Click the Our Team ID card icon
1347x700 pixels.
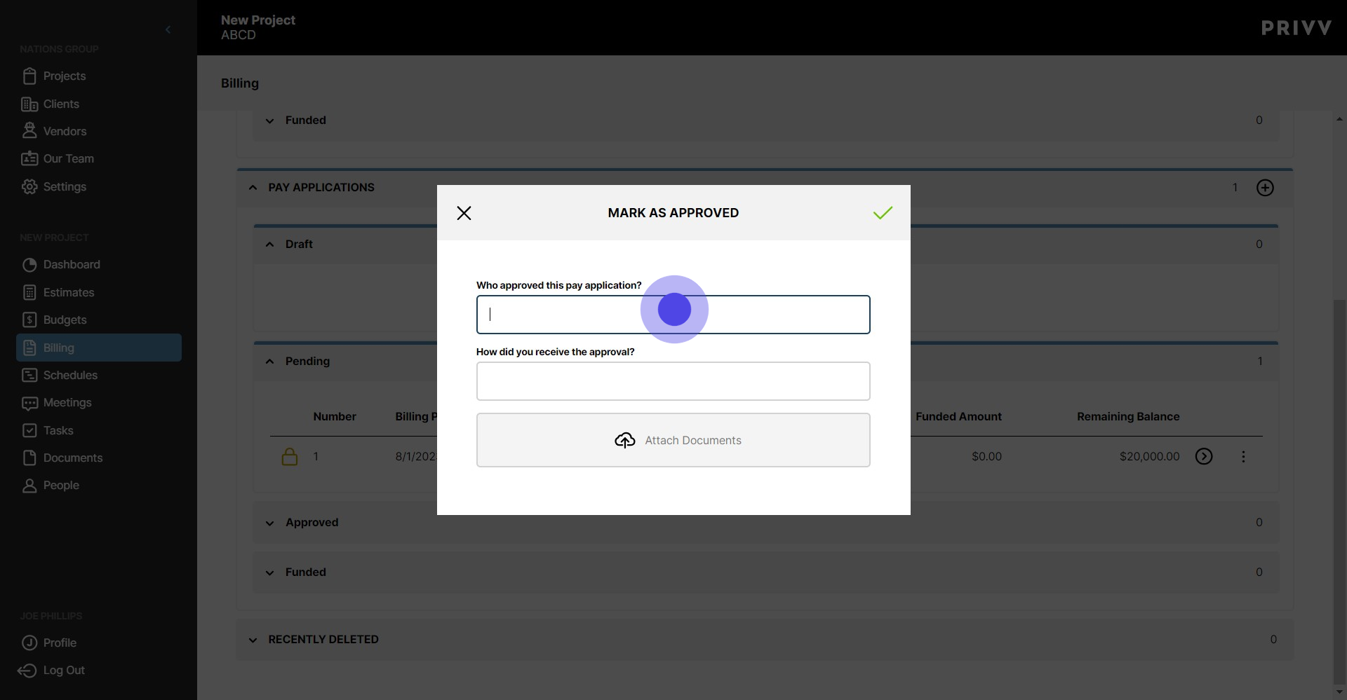[x=29, y=158]
